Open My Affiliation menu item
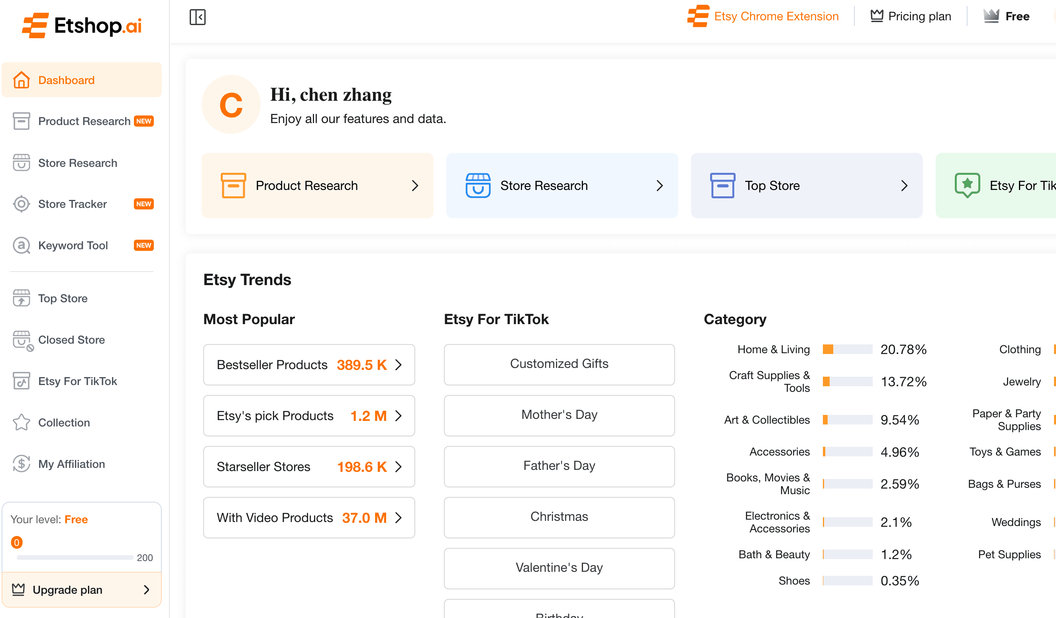 [82, 463]
